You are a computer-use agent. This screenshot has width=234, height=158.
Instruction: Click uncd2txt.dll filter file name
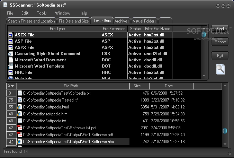click(155, 54)
